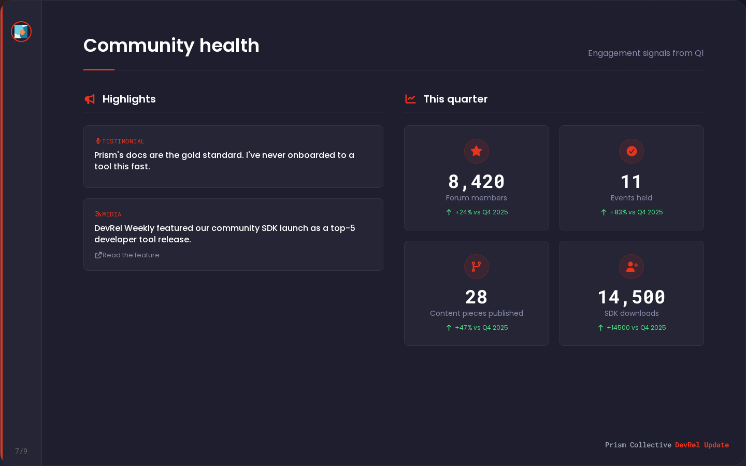
Task: Click the Forum members stat card
Action: tap(476, 178)
